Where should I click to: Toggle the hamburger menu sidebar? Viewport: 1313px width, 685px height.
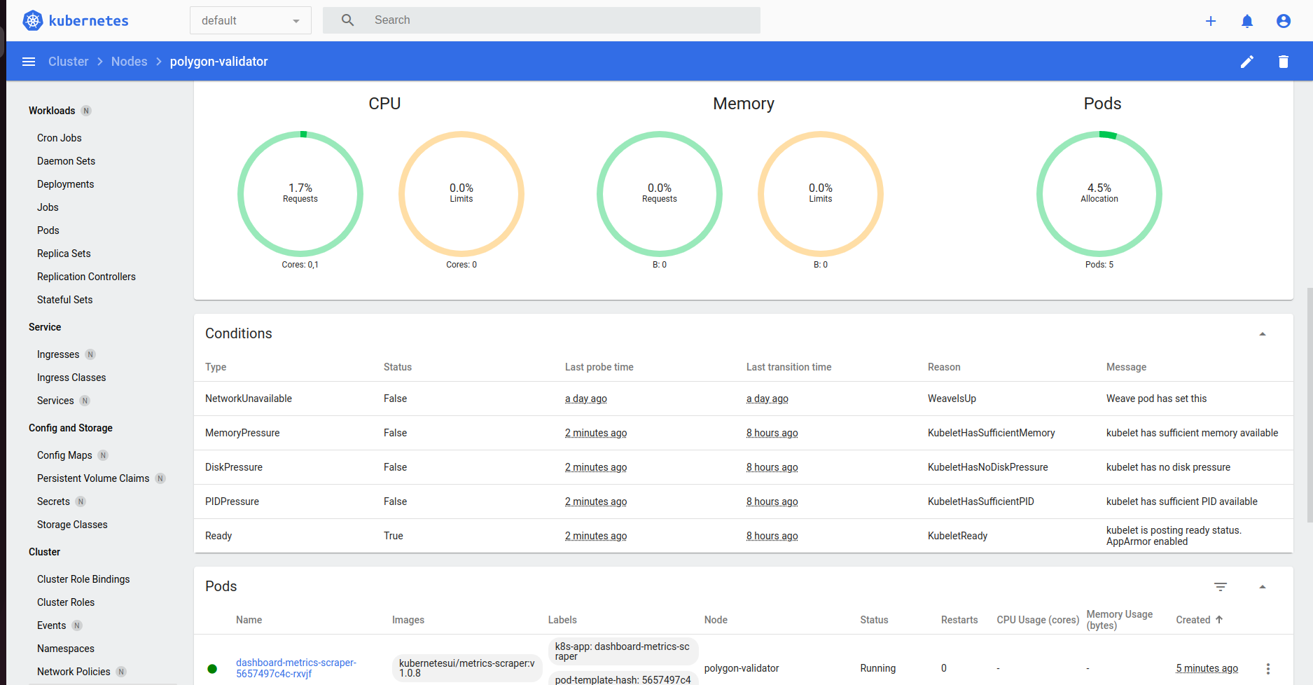29,62
